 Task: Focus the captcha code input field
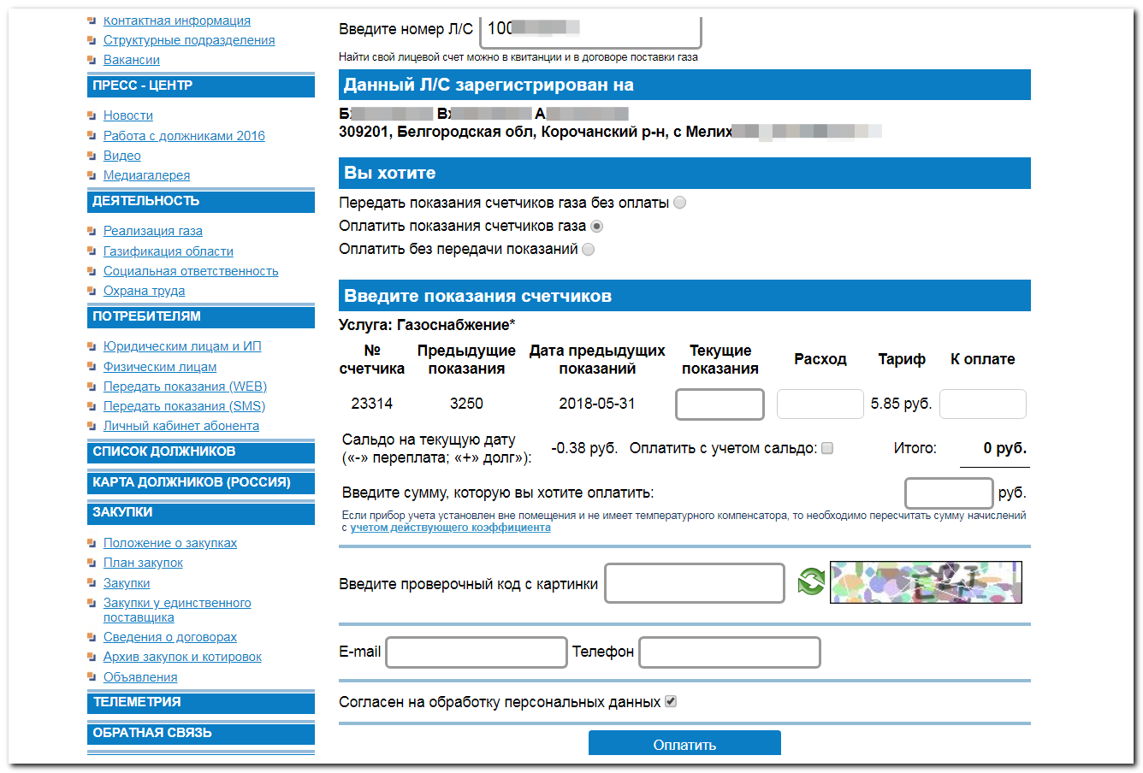(695, 583)
